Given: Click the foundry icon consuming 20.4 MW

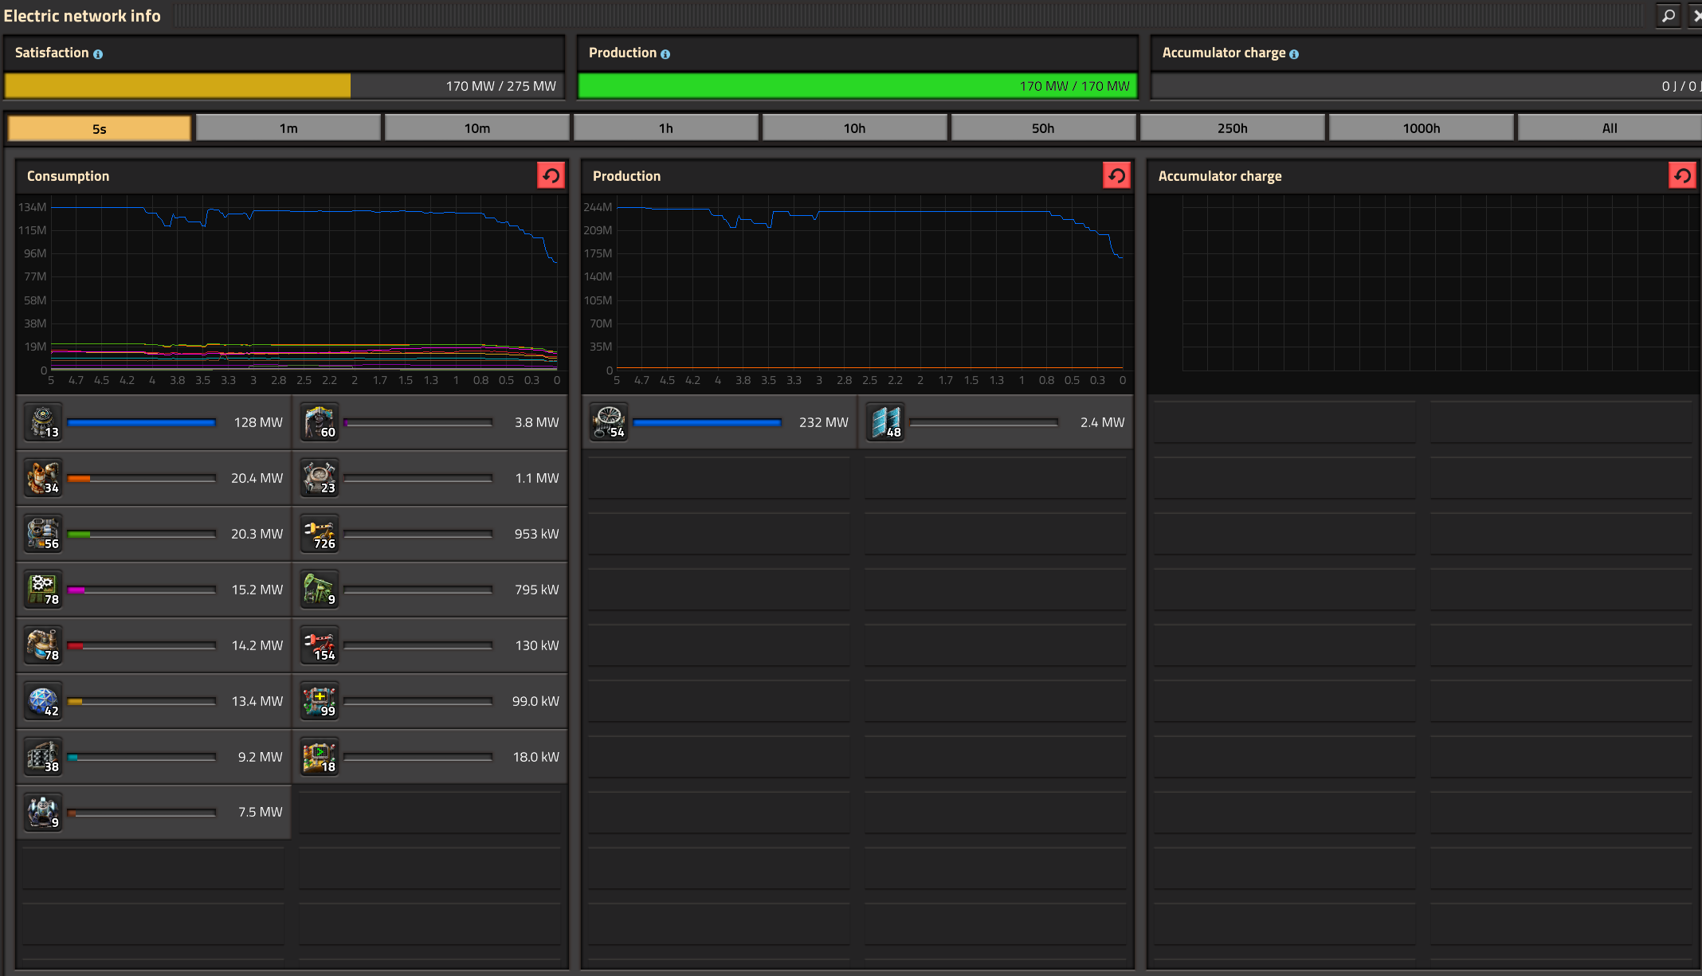Looking at the screenshot, I should click(x=43, y=478).
